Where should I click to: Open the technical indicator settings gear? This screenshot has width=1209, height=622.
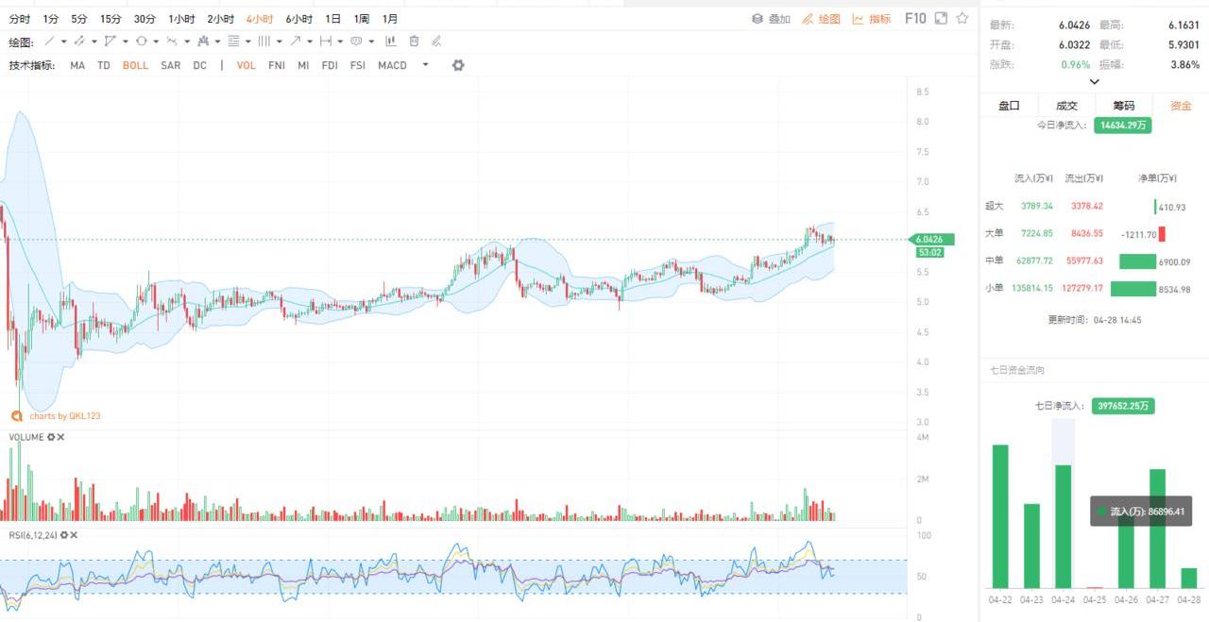(x=458, y=65)
